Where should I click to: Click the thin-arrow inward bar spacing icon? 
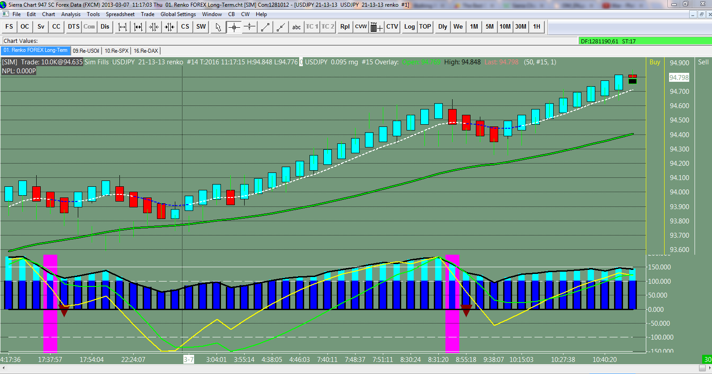point(153,27)
